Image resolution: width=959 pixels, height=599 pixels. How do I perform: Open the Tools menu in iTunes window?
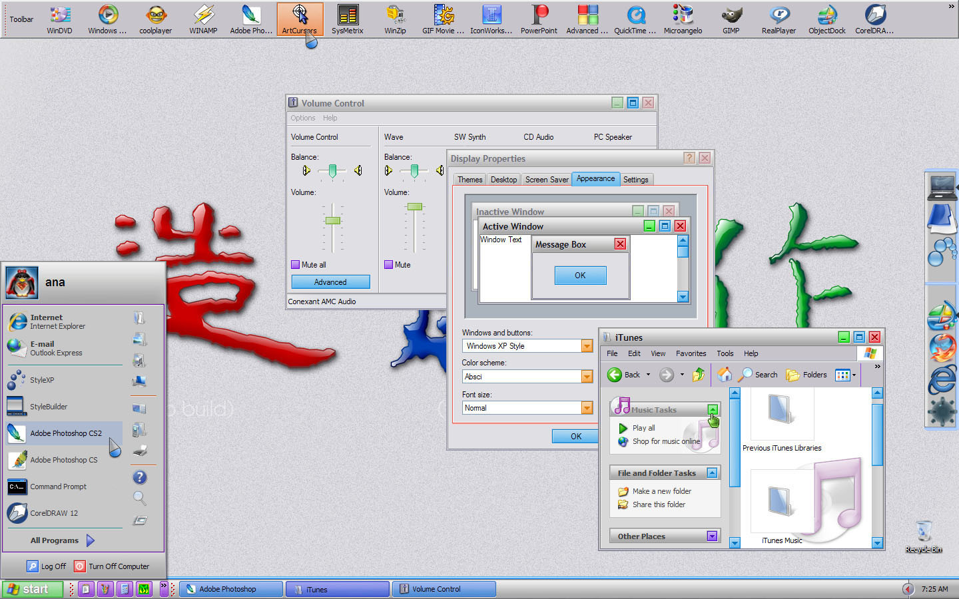(x=725, y=353)
